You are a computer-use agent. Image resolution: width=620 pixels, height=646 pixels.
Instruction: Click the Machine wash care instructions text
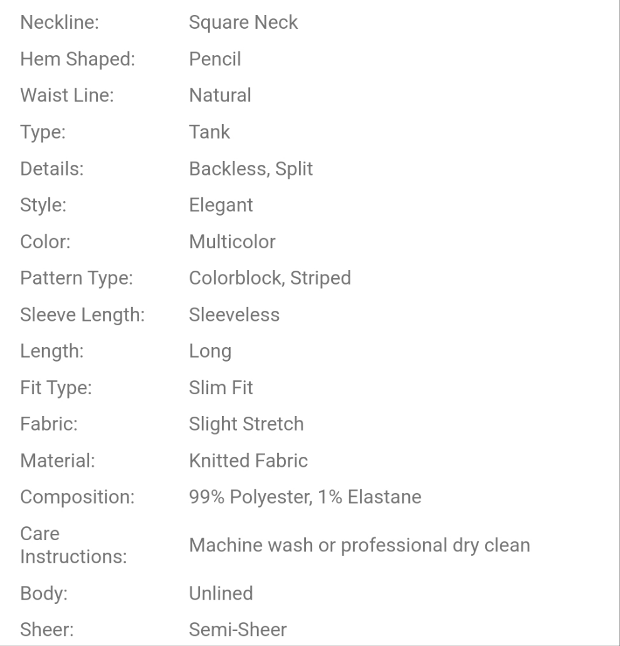[x=360, y=545]
